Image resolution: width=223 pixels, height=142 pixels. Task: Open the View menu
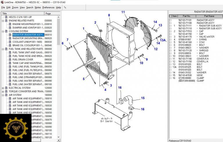22,8
